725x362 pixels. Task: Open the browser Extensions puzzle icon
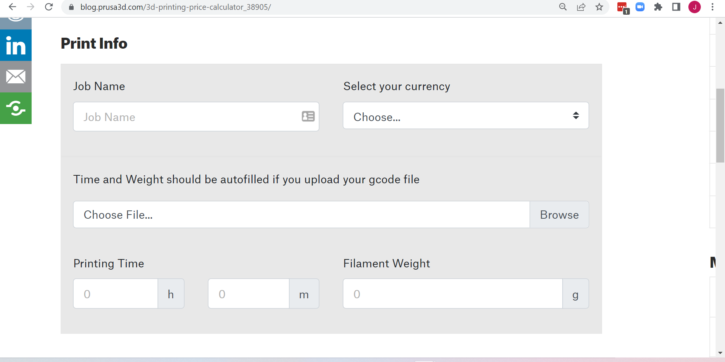point(658,7)
